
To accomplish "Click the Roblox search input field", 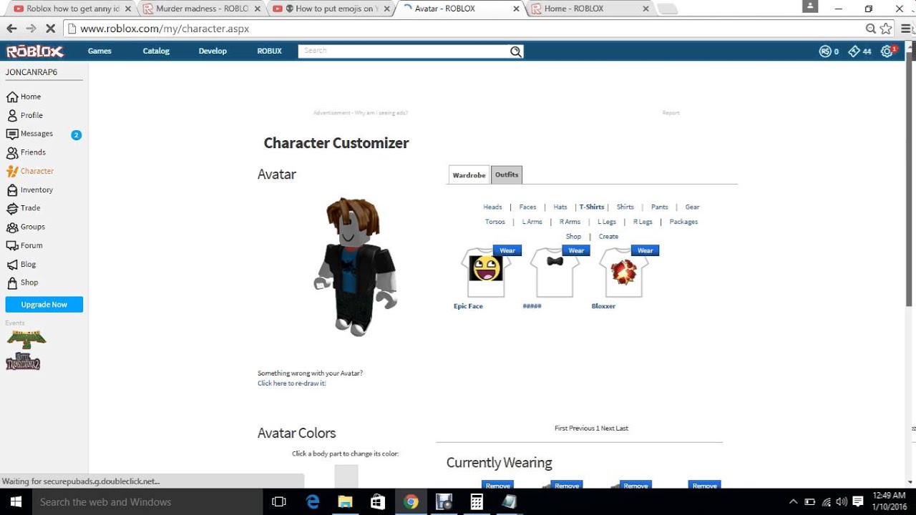I will (x=404, y=51).
